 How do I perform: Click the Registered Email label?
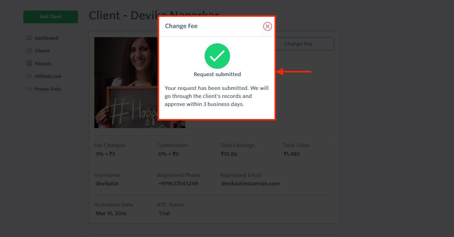[241, 175]
